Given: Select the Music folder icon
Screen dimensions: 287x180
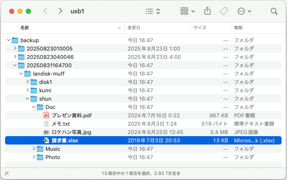Looking at the screenshot, I should click(40, 149).
